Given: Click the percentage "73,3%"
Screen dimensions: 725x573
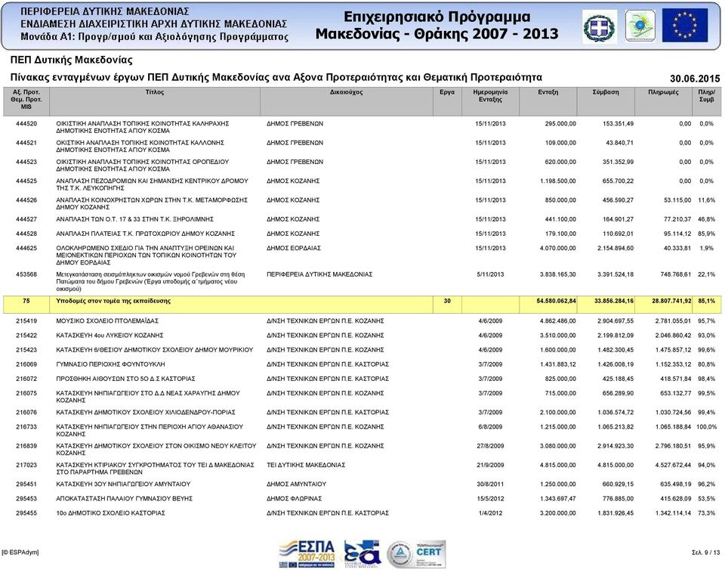Looking at the screenshot, I should pyautogui.click(x=707, y=513).
